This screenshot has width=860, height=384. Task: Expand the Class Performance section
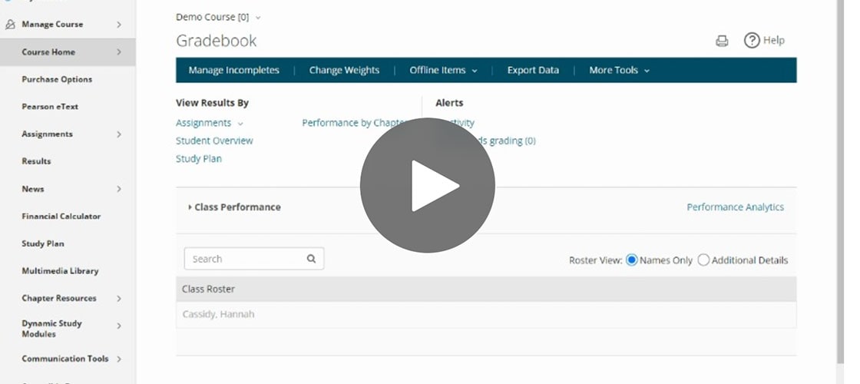pos(190,207)
